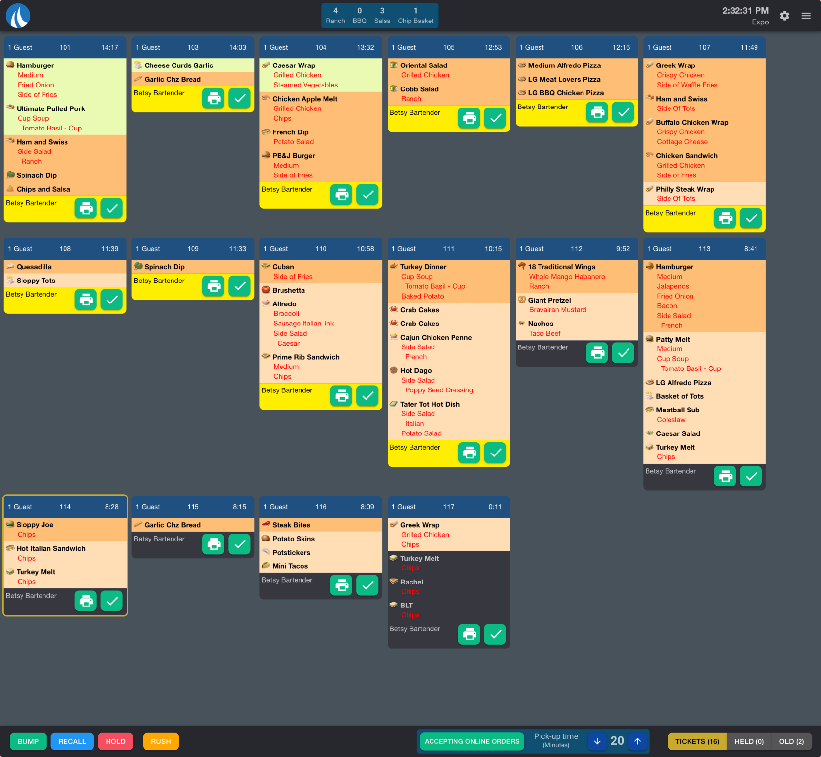821x757 pixels.
Task: Print ticket 111
Action: coord(469,453)
